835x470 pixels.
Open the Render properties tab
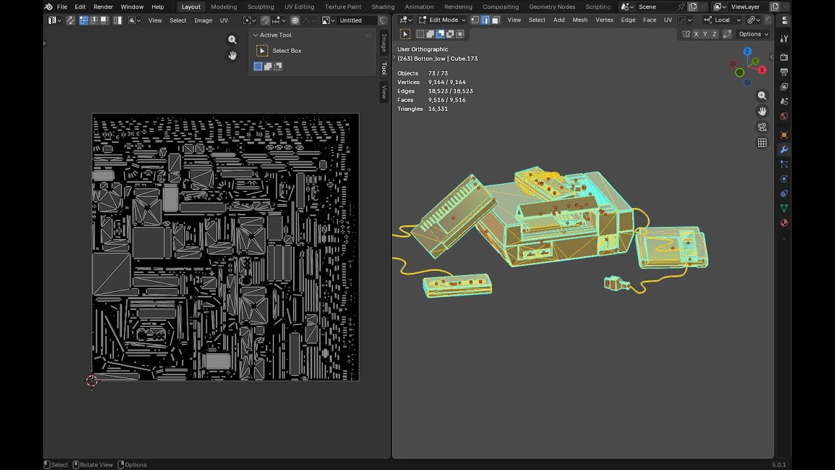[x=784, y=57]
